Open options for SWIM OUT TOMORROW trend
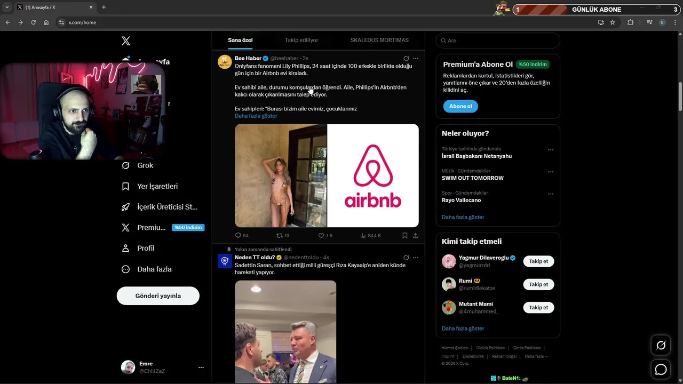The width and height of the screenshot is (683, 384). 551,172
